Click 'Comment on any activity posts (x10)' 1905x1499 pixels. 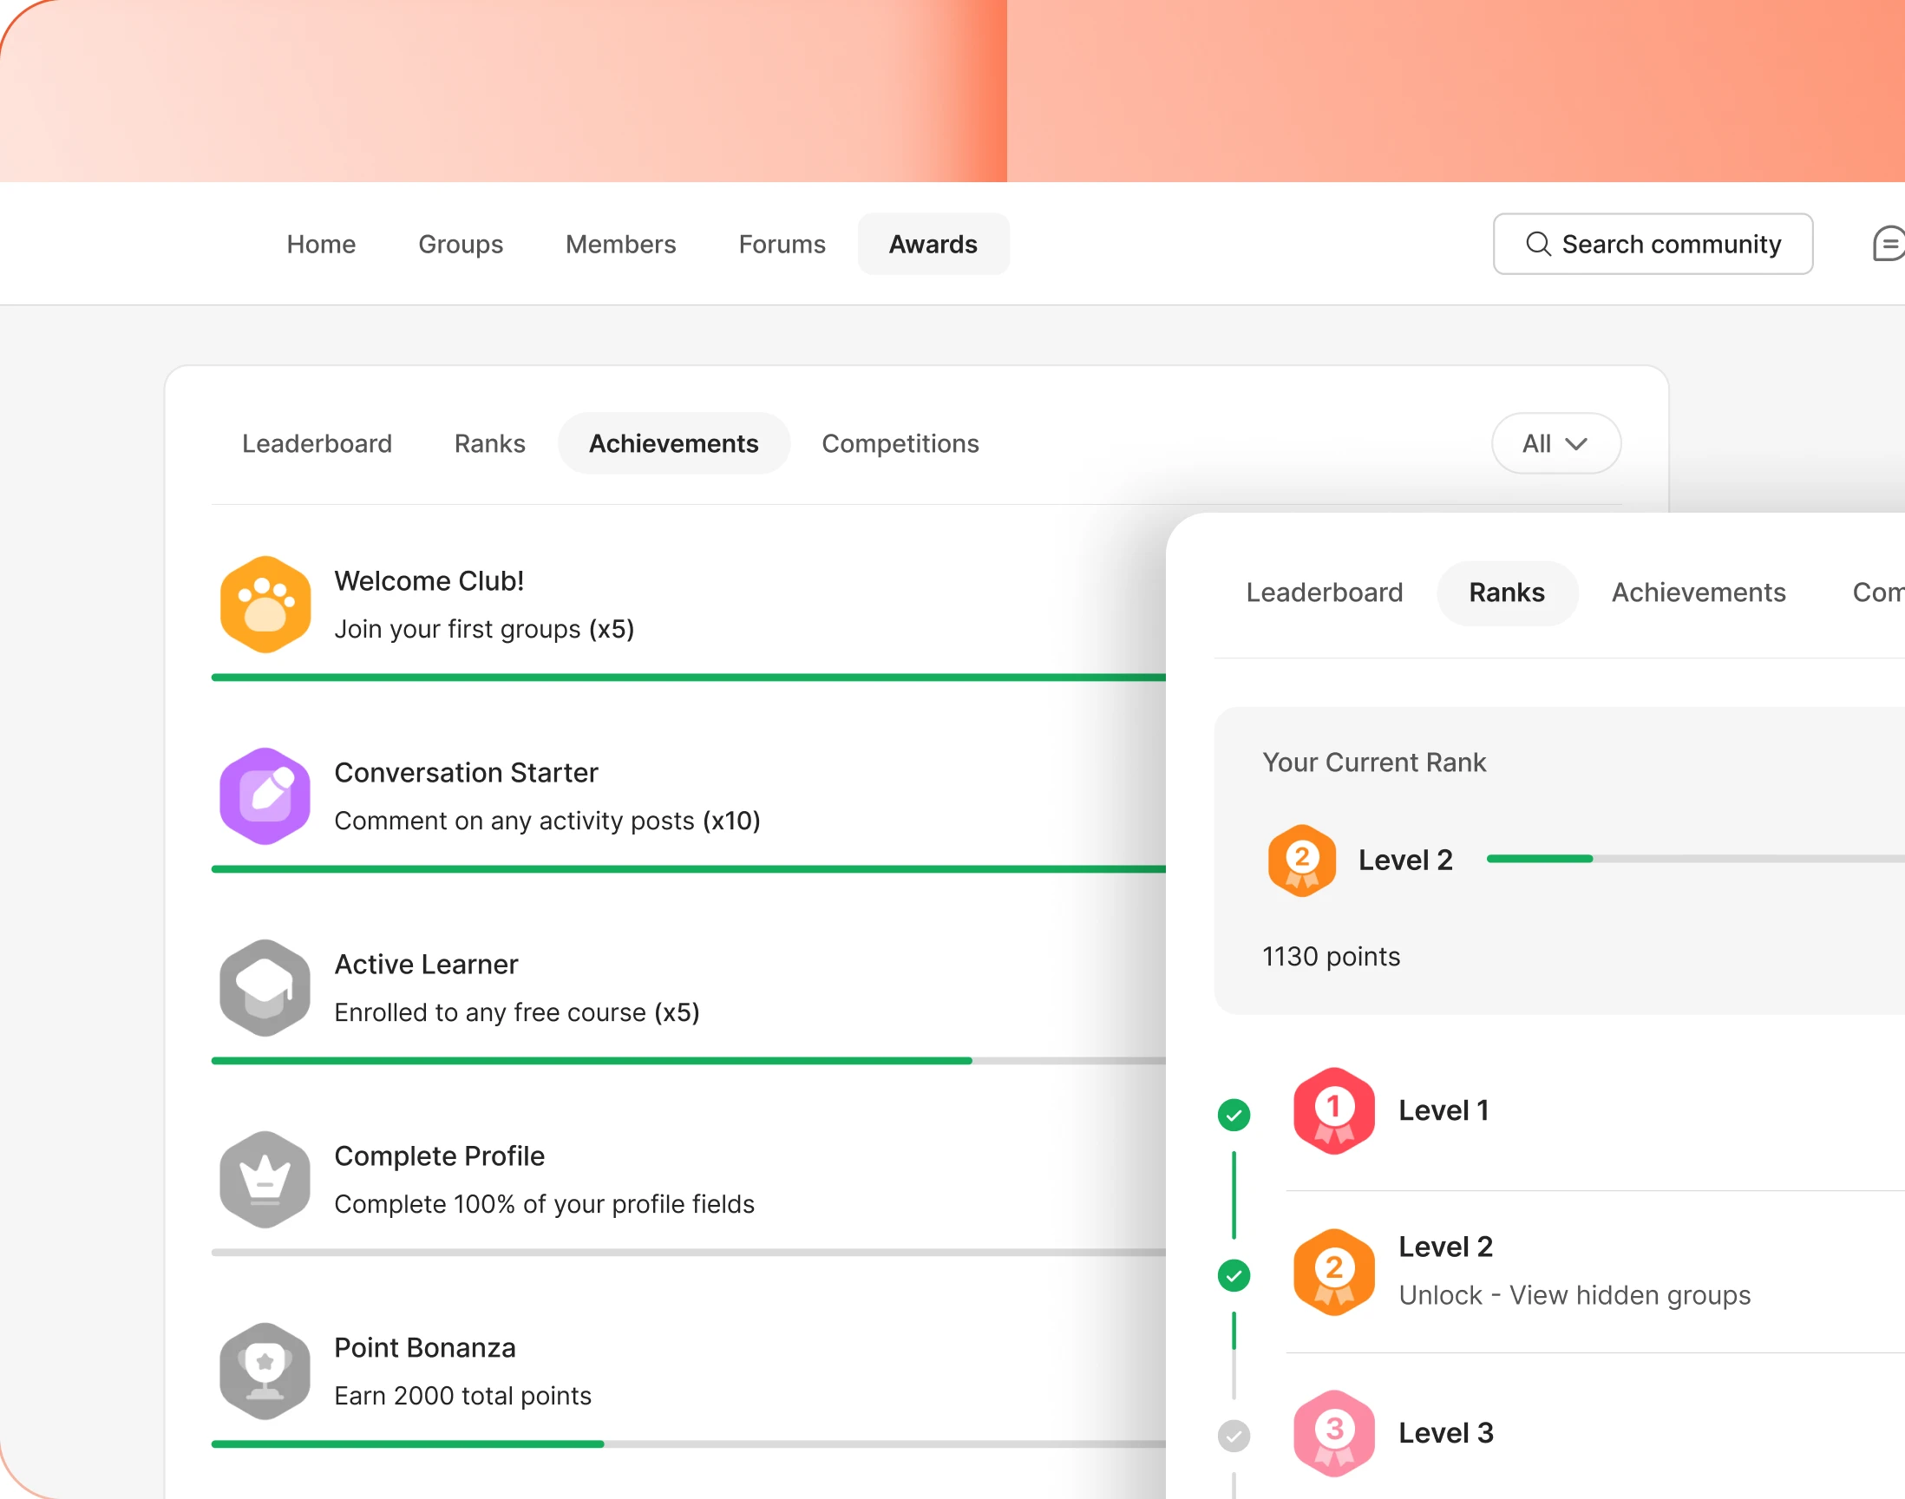547,821
